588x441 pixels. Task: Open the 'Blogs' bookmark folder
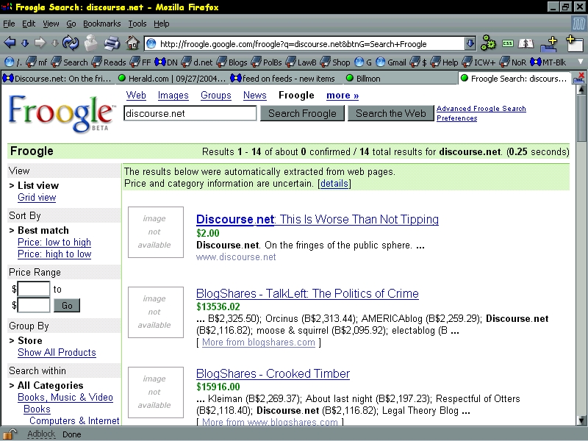[232, 62]
